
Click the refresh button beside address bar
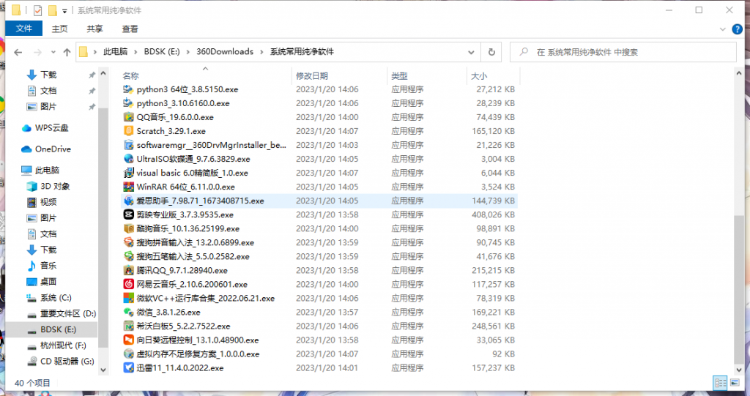[x=491, y=52]
